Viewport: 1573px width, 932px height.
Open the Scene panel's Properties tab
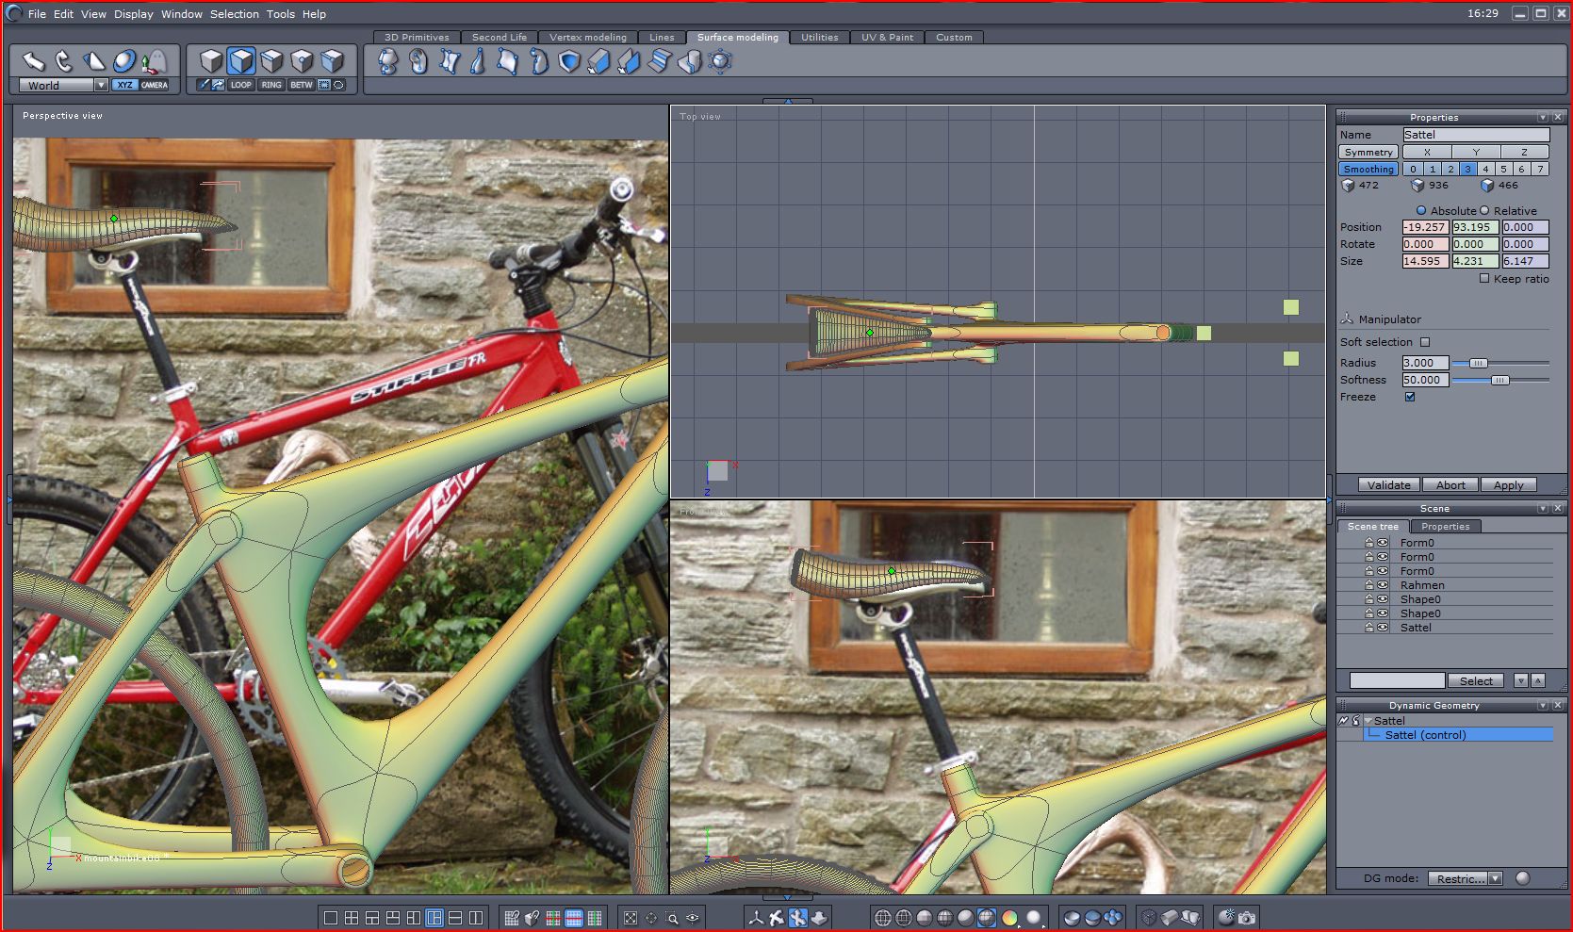(x=1445, y=527)
